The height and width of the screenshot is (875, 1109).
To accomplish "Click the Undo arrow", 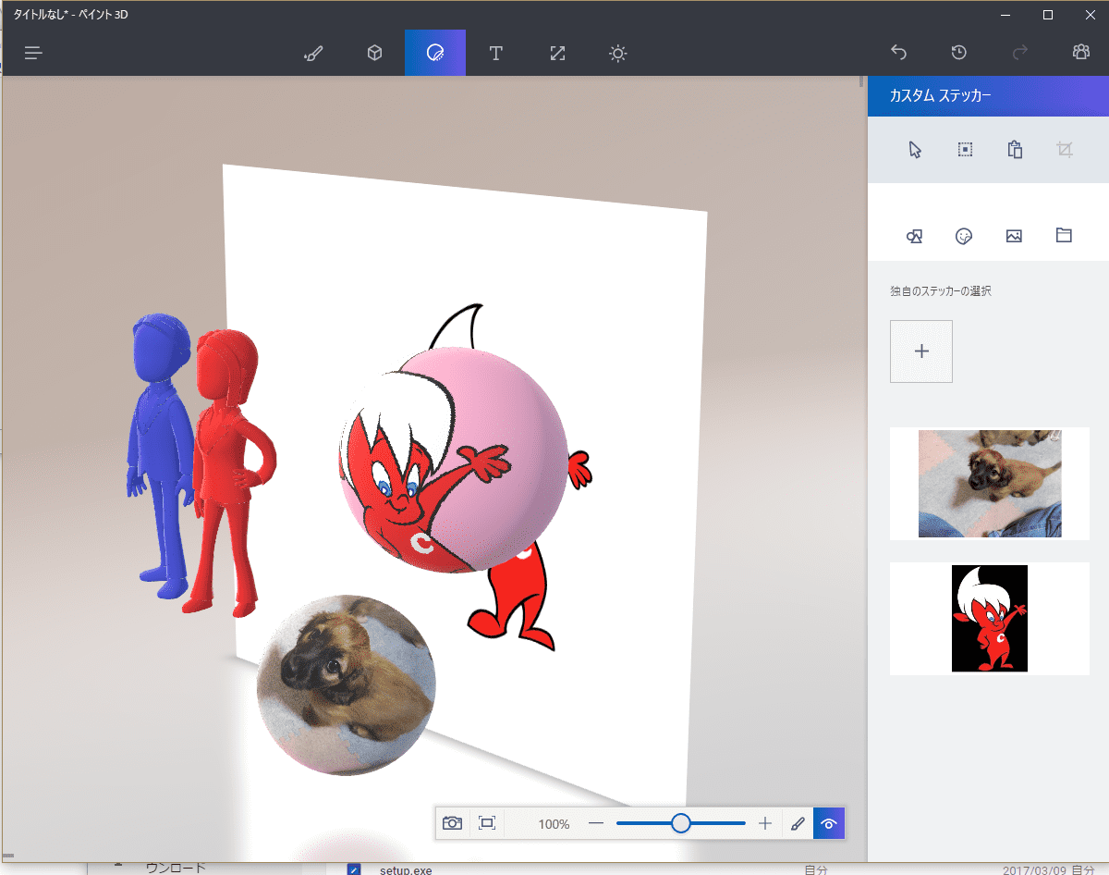I will (x=898, y=53).
